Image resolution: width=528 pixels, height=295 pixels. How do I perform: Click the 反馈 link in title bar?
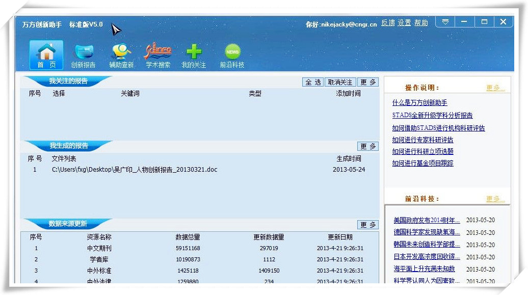point(388,23)
